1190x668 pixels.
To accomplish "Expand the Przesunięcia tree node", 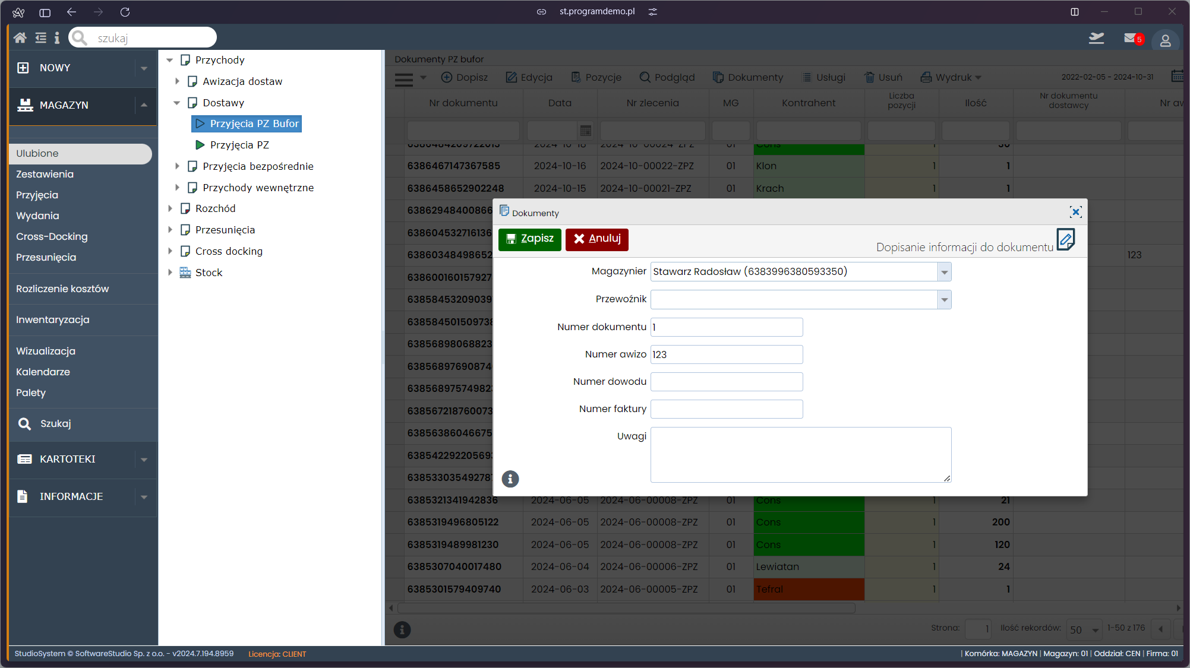I will [x=170, y=230].
